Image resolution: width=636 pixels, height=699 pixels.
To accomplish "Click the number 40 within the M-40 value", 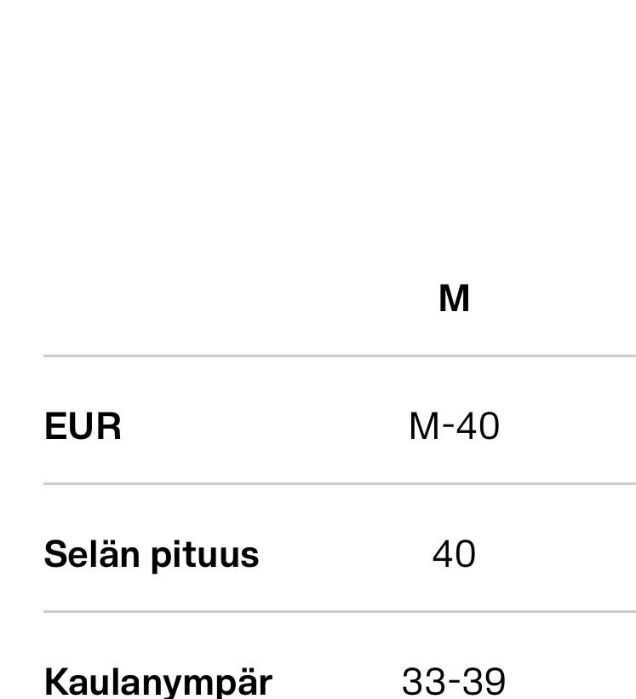I will [478, 426].
